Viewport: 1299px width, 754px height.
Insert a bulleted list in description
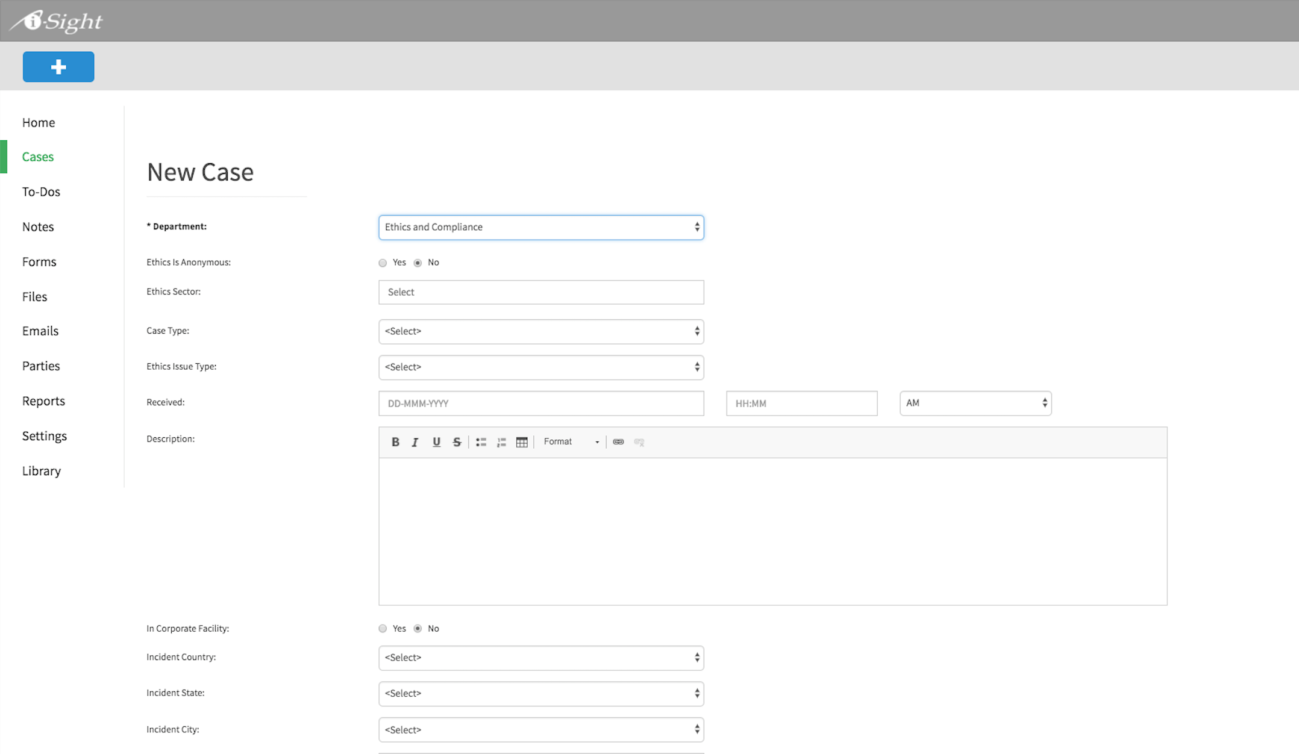[x=481, y=442]
